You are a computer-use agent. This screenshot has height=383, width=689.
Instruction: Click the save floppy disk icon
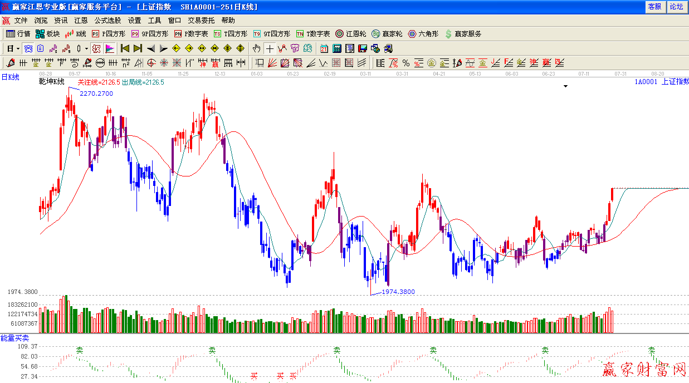[x=363, y=48]
